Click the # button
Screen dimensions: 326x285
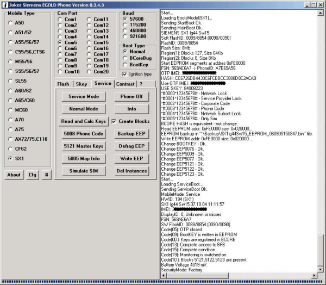point(47,175)
